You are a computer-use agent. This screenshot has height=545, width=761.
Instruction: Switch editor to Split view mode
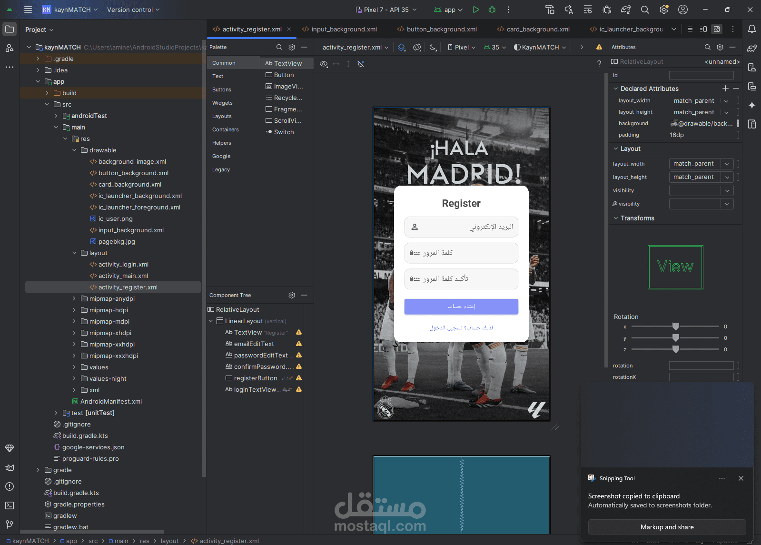(x=703, y=29)
